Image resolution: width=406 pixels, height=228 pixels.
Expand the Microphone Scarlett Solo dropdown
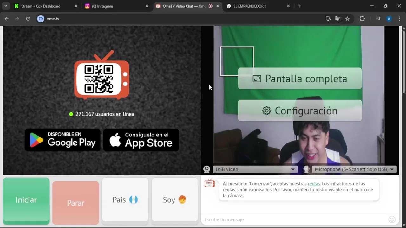click(x=355, y=169)
